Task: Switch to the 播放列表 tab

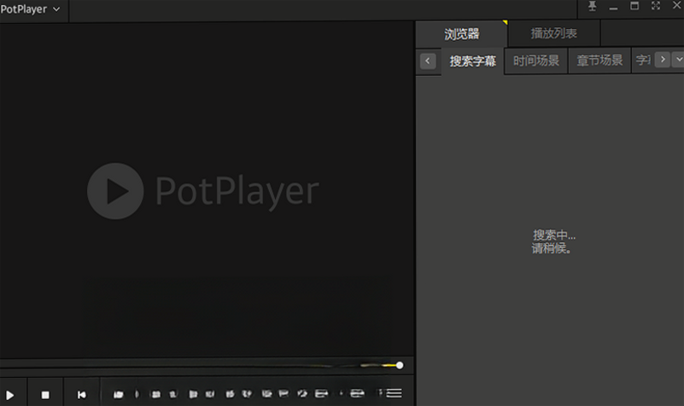Action: [554, 33]
